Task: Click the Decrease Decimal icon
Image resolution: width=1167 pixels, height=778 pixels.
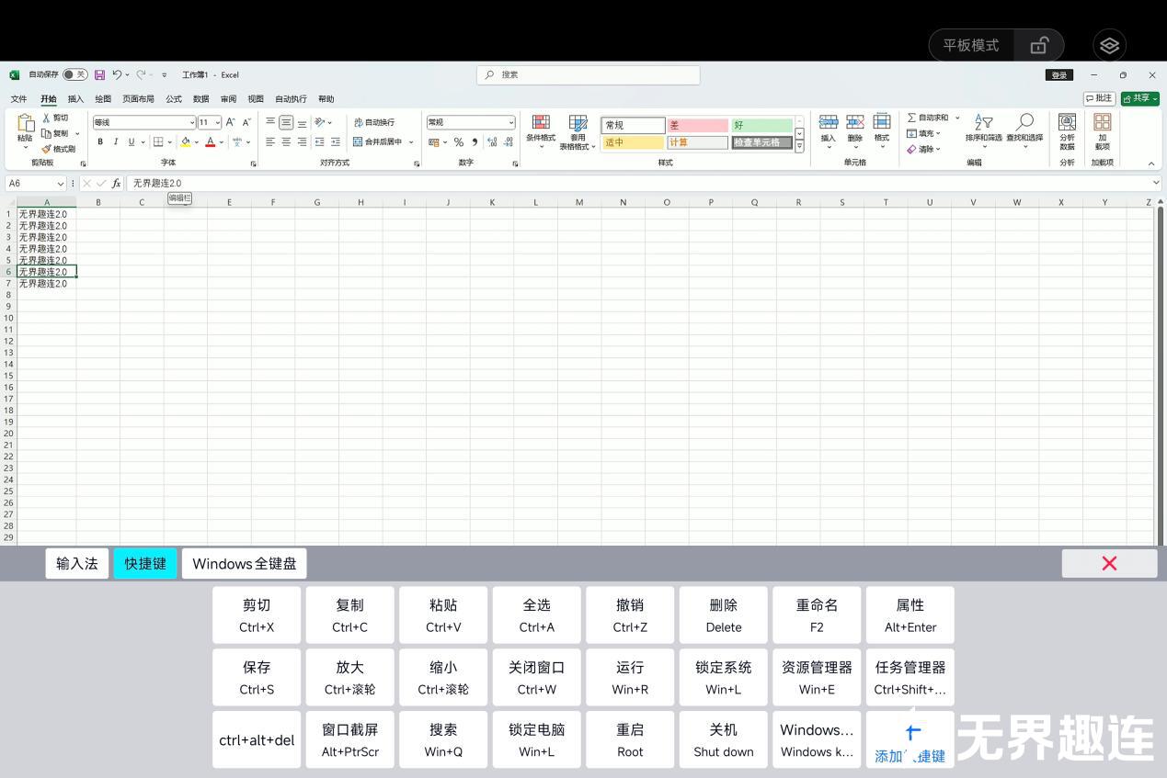Action: [508, 141]
